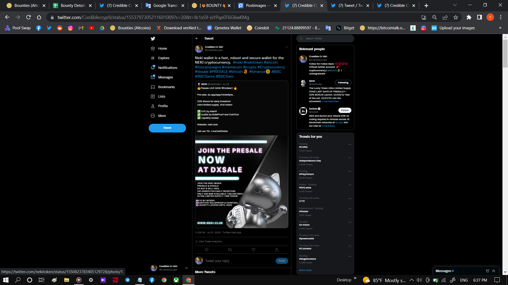Click the Twitter bird logo in the sidebar
The image size is (508, 285).
pyautogui.click(x=153, y=39)
